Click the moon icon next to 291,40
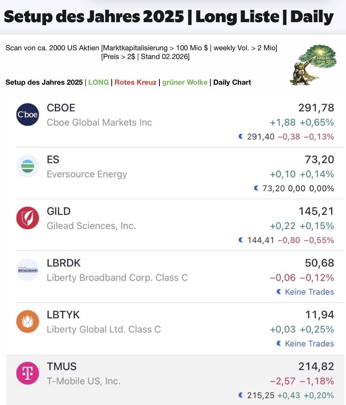The image size is (346, 405). click(241, 136)
